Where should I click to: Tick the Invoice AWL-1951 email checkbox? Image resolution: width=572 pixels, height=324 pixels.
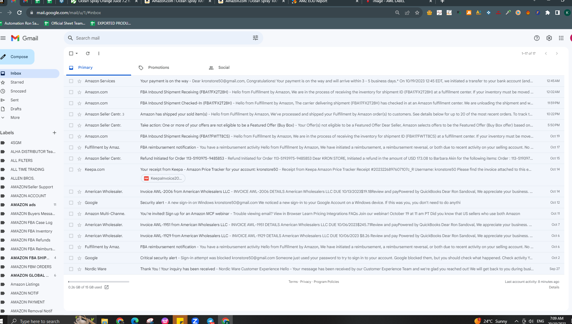click(x=71, y=225)
